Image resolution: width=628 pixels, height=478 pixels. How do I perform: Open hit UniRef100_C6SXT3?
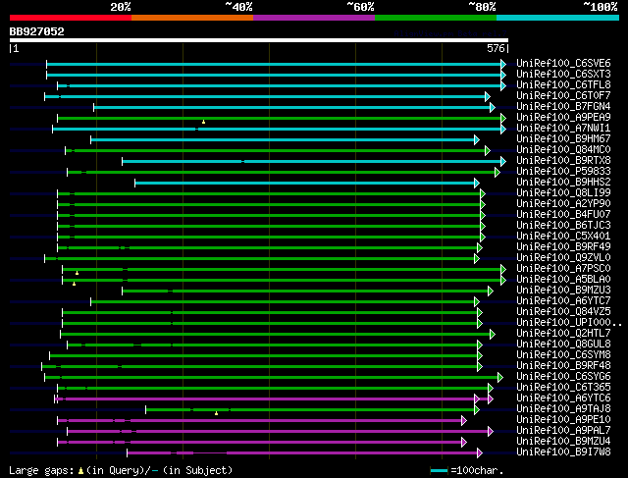tap(563, 75)
